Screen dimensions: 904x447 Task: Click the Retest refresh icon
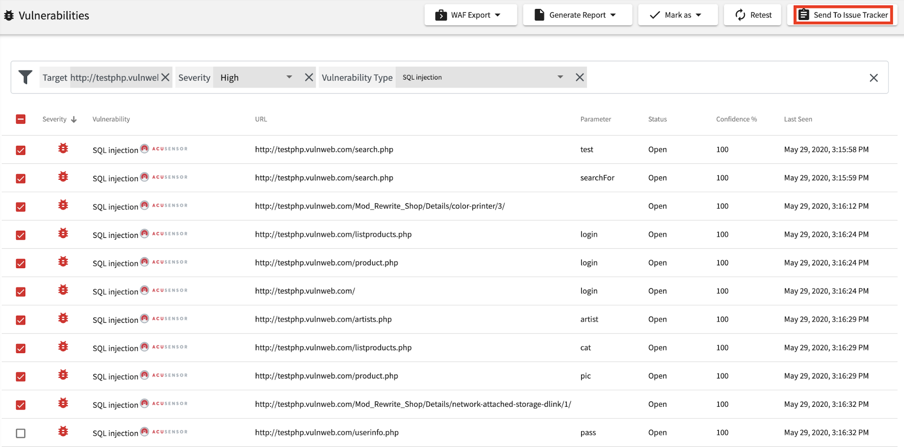(x=740, y=15)
